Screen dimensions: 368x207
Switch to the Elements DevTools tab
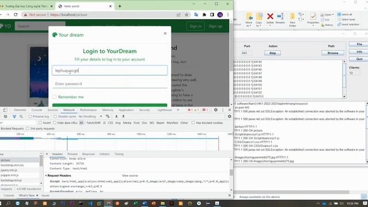click(20, 110)
